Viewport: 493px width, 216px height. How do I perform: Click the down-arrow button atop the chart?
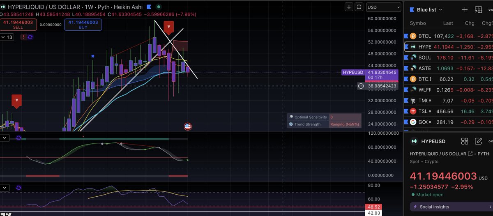[x=349, y=7]
